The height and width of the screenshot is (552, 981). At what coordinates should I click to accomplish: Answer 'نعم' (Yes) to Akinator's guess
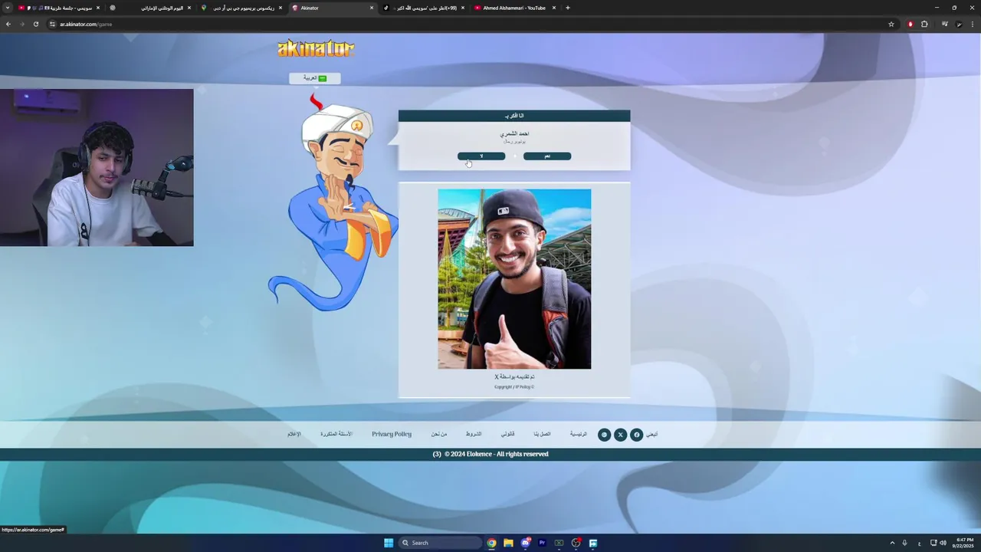tap(547, 156)
